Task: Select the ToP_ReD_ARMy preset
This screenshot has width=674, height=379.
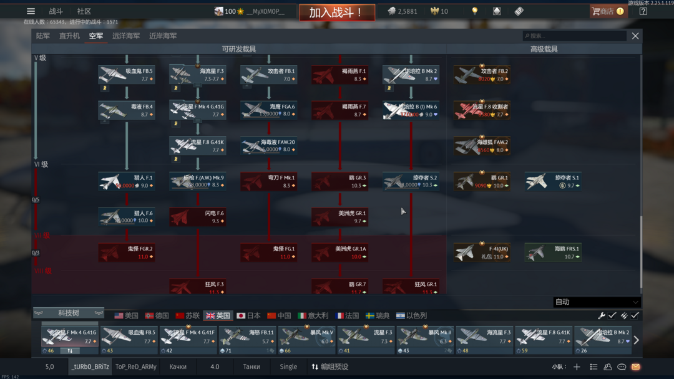Action: (136, 367)
